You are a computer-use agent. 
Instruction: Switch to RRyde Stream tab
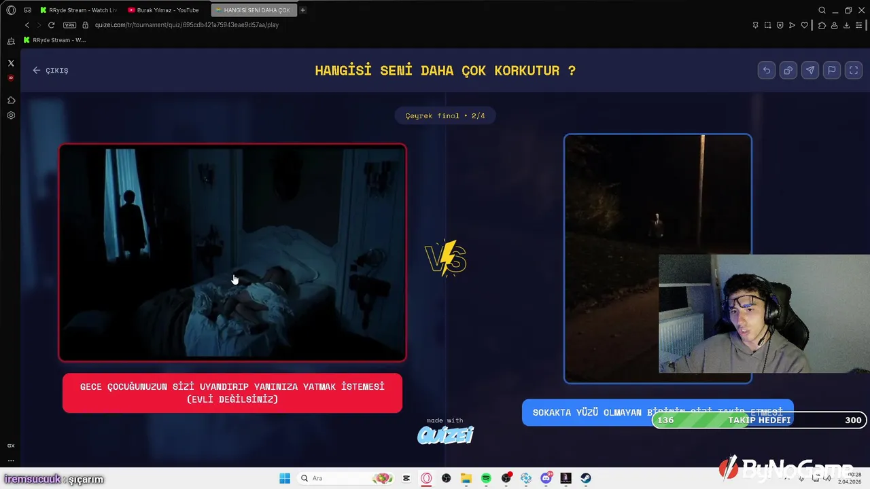point(79,10)
